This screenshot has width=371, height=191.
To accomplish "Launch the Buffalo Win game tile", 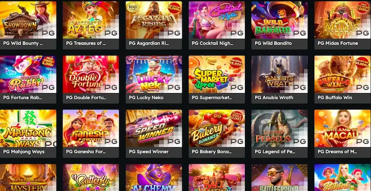I will [x=342, y=74].
